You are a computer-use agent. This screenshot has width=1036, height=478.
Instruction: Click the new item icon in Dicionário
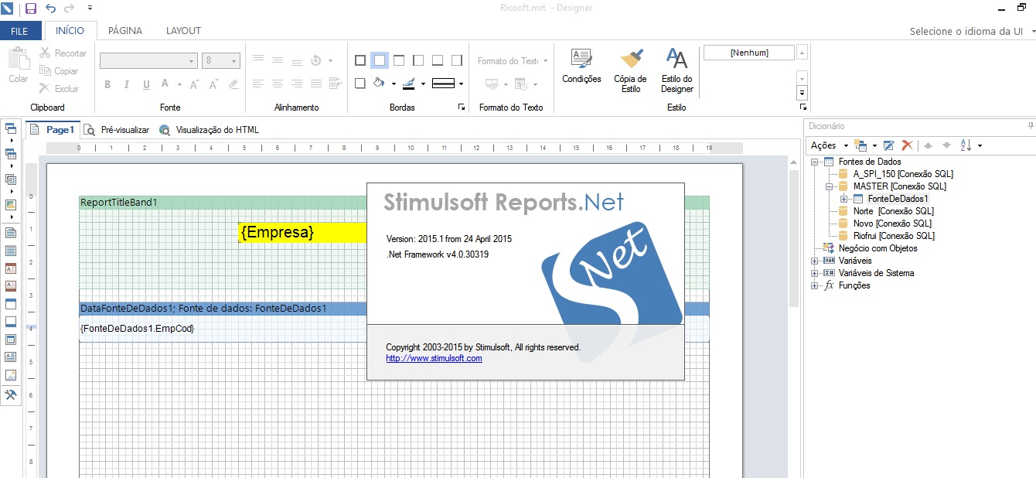click(862, 145)
